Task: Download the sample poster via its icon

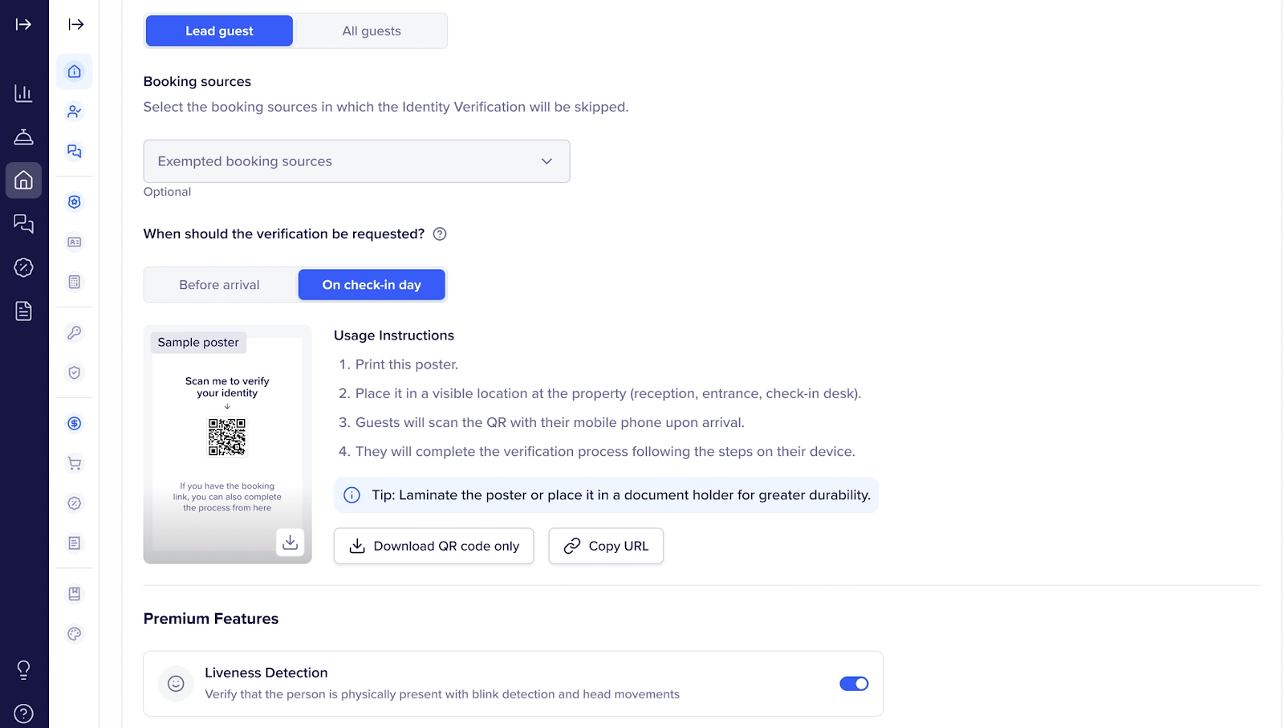Action: point(291,543)
